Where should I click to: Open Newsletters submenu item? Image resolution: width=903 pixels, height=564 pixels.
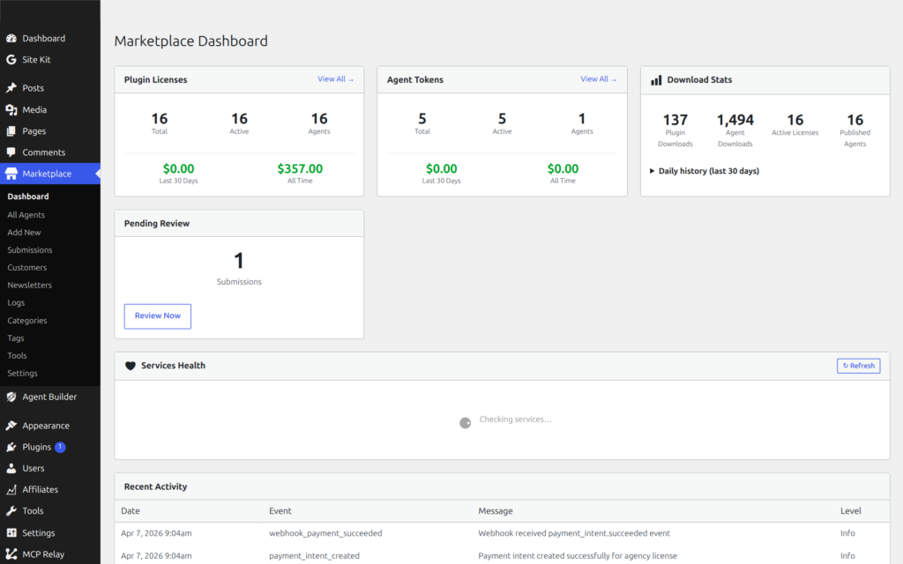(x=29, y=286)
